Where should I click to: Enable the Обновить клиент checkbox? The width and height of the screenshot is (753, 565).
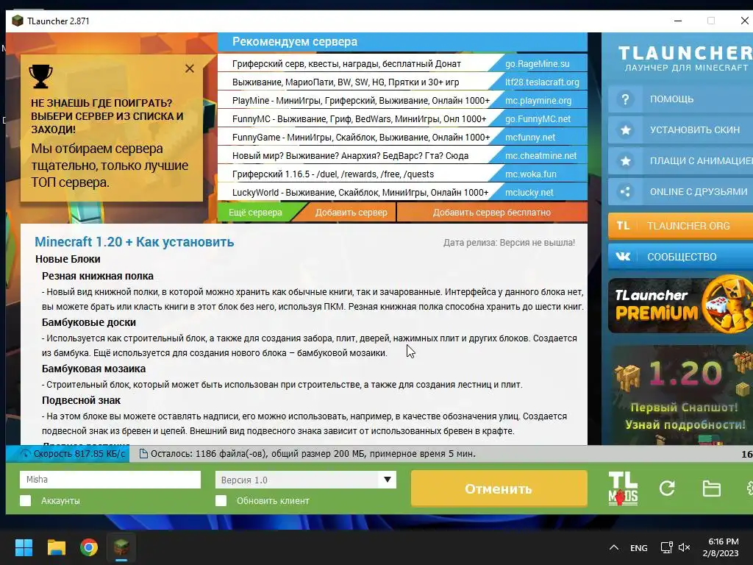point(221,500)
